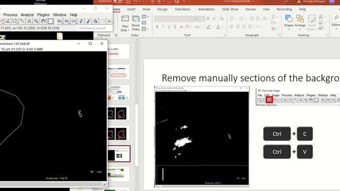This screenshot has width=340, height=191.
Task: Toggle the AutoSave switch in PowerPoint
Action: [118, 1]
